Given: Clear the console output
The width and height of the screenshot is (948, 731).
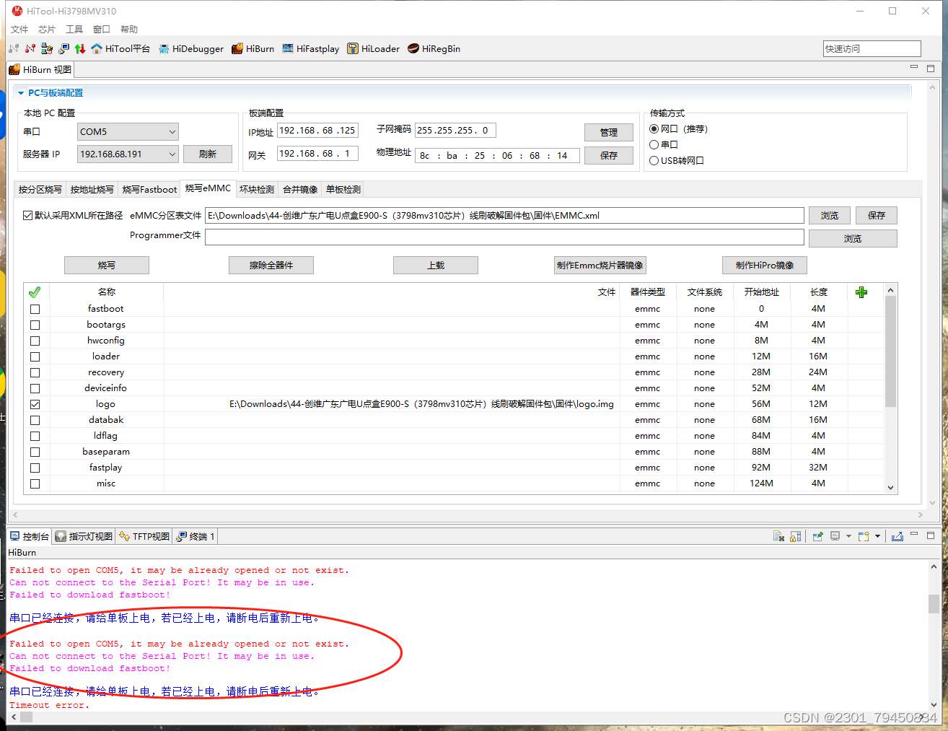Looking at the screenshot, I should [x=778, y=536].
